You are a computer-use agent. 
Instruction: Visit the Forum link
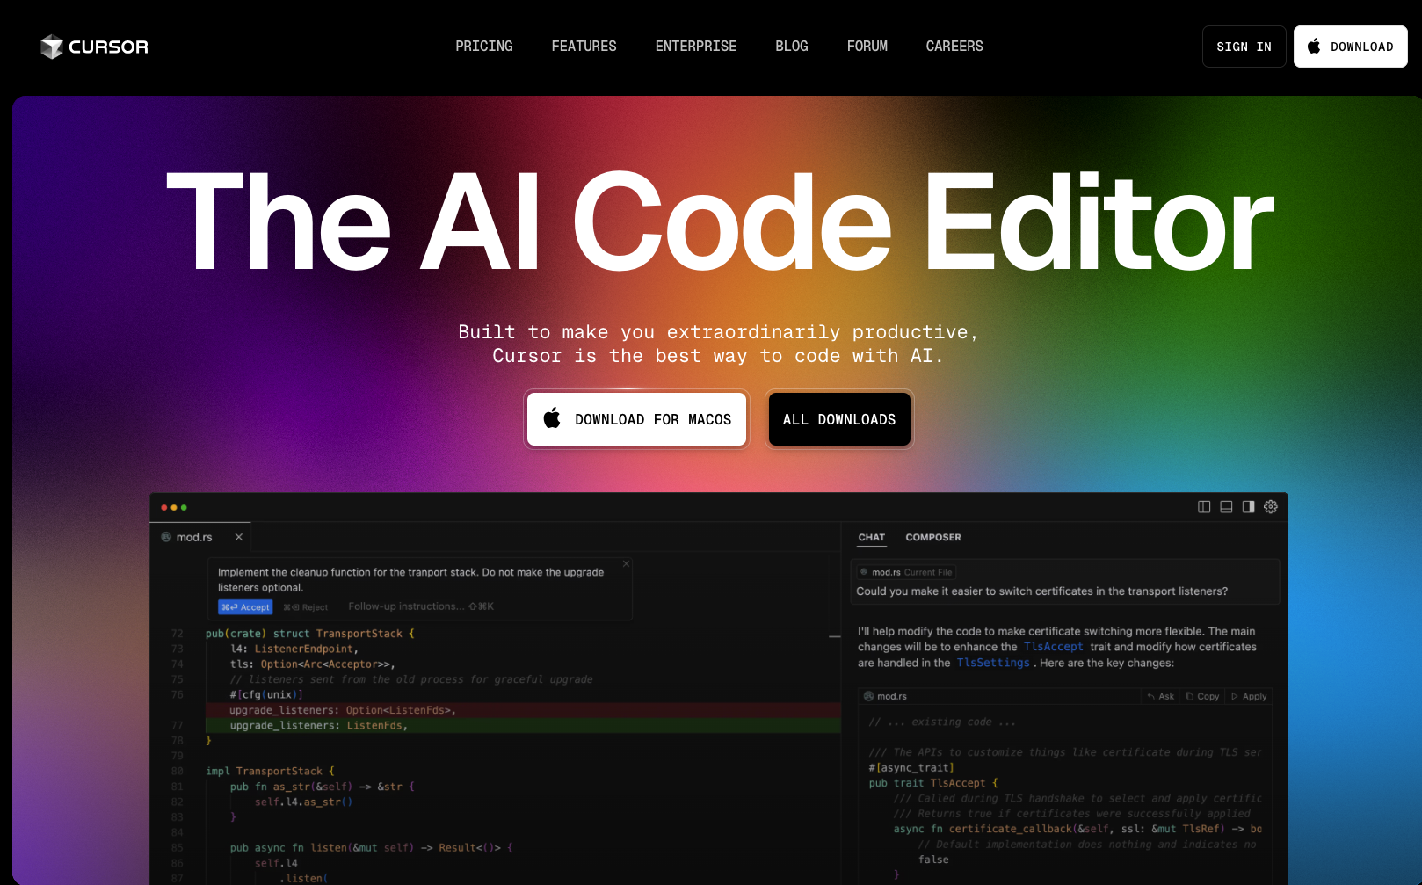click(867, 47)
